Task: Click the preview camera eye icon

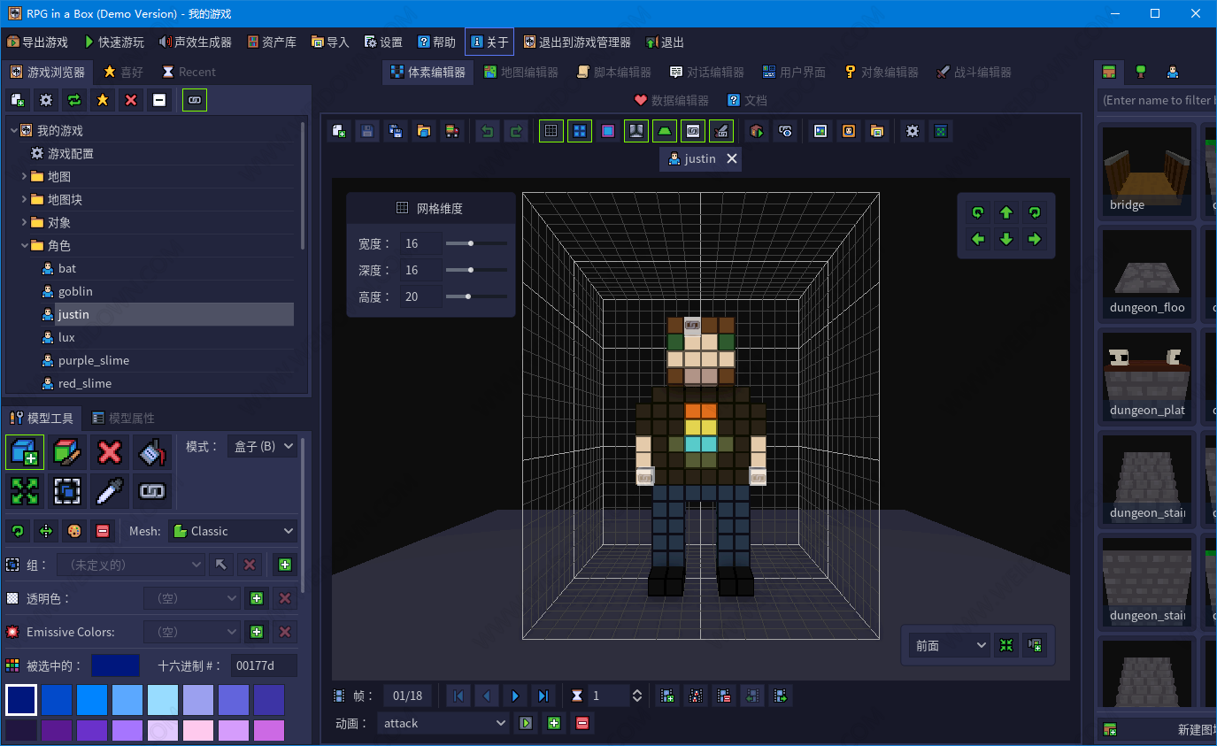Action: coord(785,131)
